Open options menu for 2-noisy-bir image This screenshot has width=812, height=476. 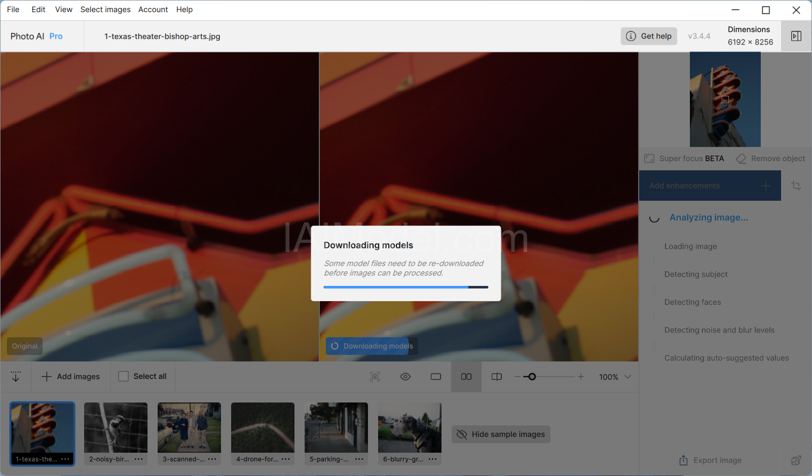(139, 459)
